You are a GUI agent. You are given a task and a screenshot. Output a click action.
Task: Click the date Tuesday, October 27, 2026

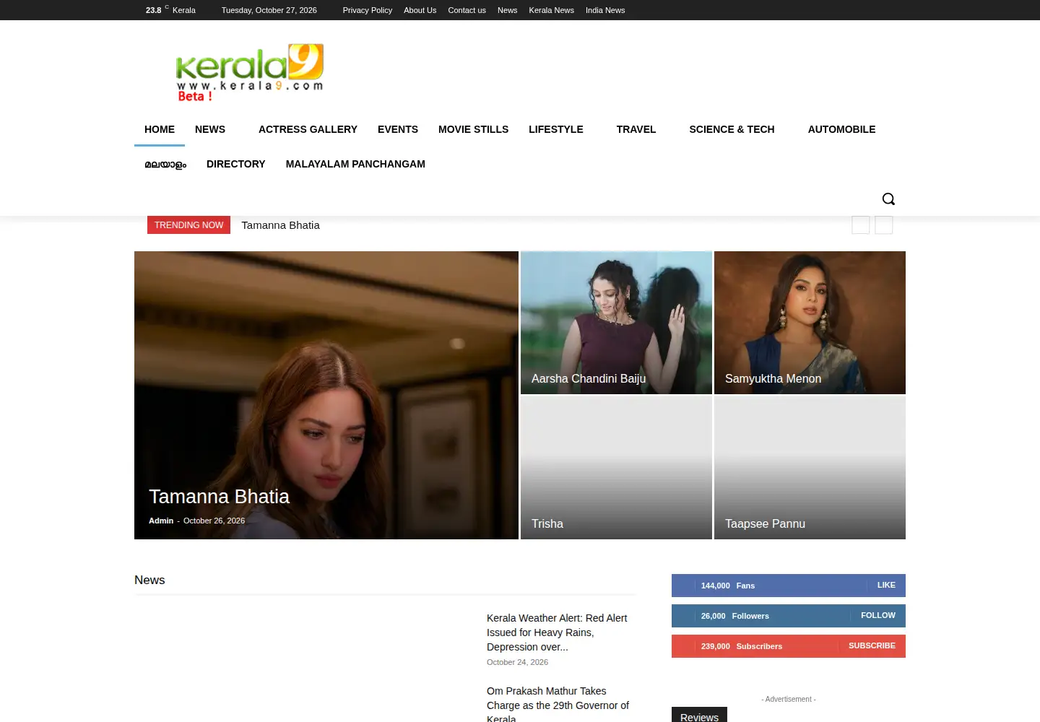[x=269, y=10]
